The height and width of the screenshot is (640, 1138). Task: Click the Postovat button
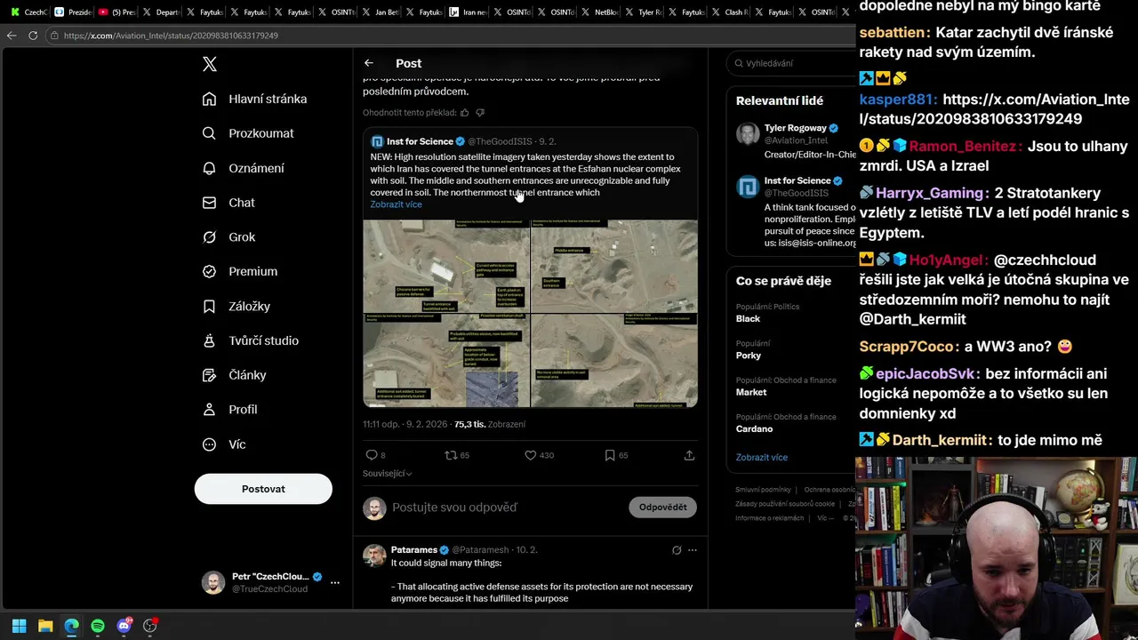(x=263, y=489)
